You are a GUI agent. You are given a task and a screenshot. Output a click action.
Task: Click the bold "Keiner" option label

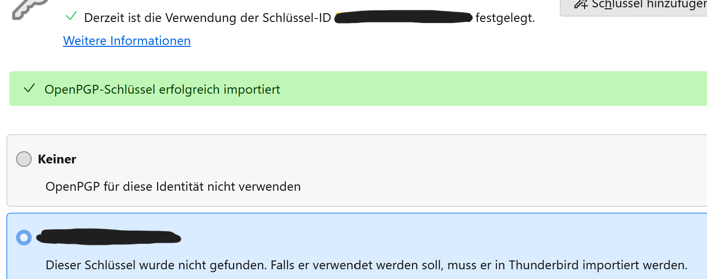click(57, 159)
